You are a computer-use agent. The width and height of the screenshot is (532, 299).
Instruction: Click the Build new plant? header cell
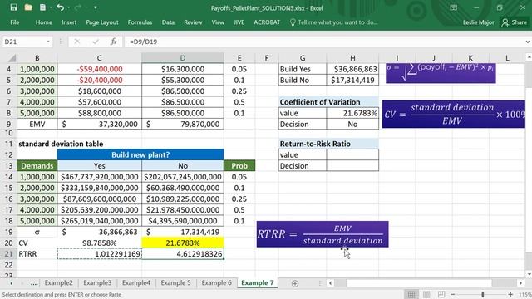(140, 155)
